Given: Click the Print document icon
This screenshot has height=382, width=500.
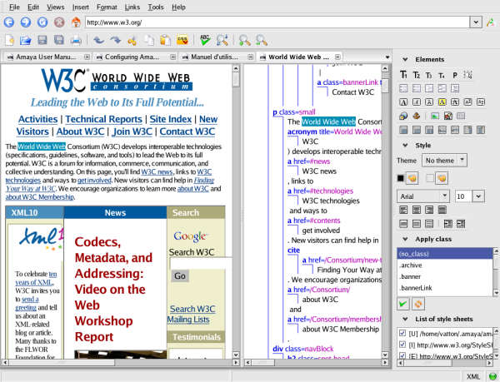Looking at the screenshot, I should coord(76,39).
